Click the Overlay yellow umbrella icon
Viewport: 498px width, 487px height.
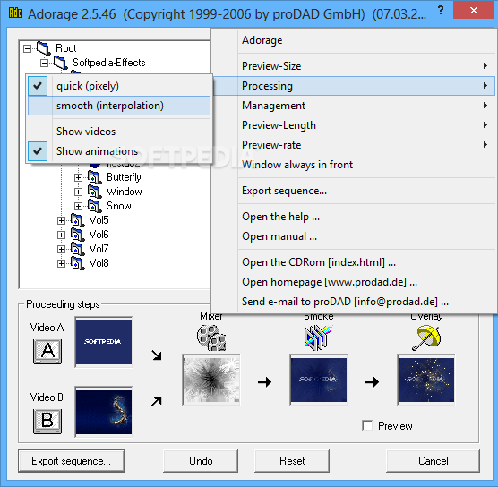click(426, 337)
